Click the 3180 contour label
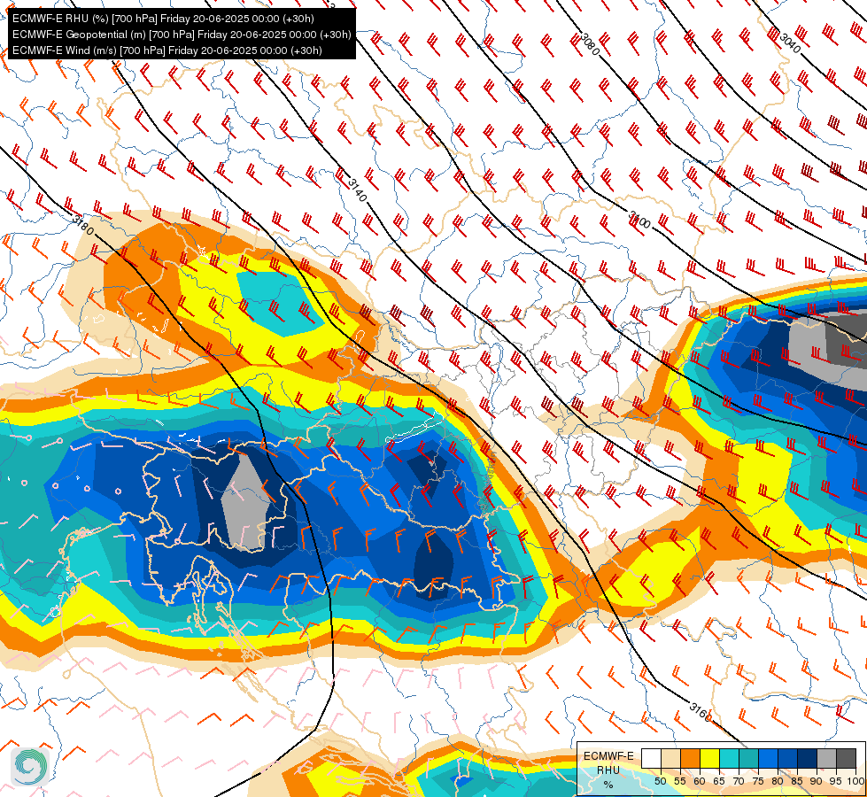This screenshot has height=797, width=867. [83, 225]
